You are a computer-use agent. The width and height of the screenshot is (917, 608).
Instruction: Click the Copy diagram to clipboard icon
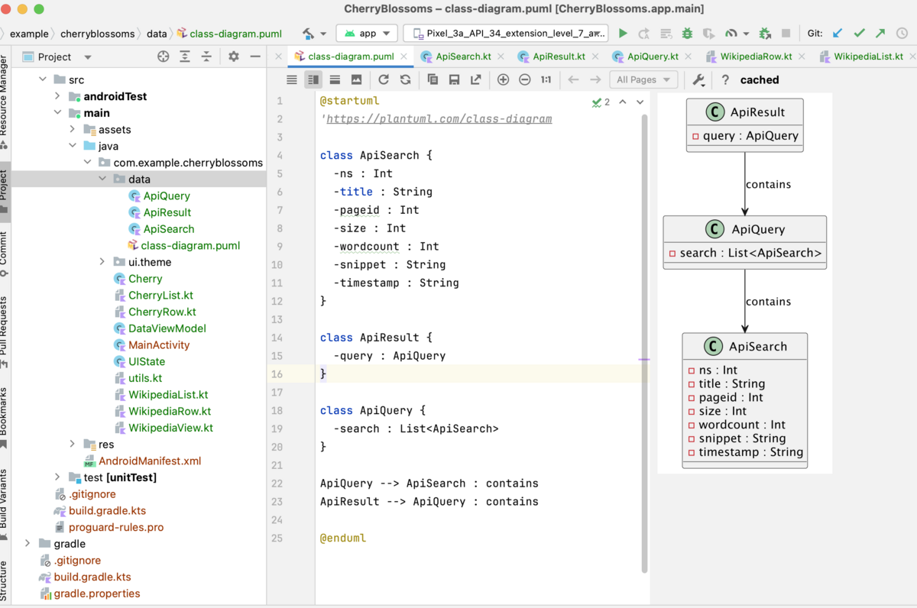[433, 79]
